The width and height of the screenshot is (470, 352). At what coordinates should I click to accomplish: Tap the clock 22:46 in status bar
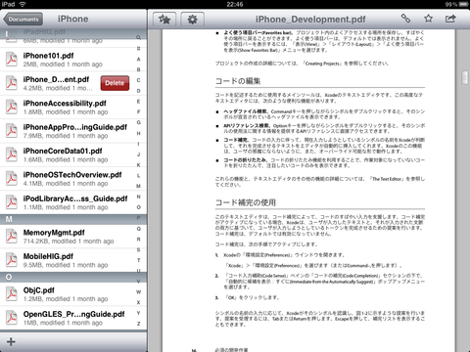point(235,4)
